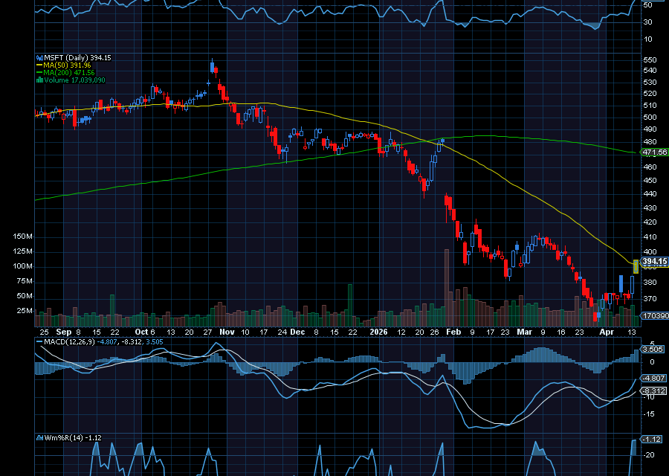Image resolution: width=669 pixels, height=476 pixels.
Task: Click the Volume histogram legend icon
Action: [x=39, y=80]
